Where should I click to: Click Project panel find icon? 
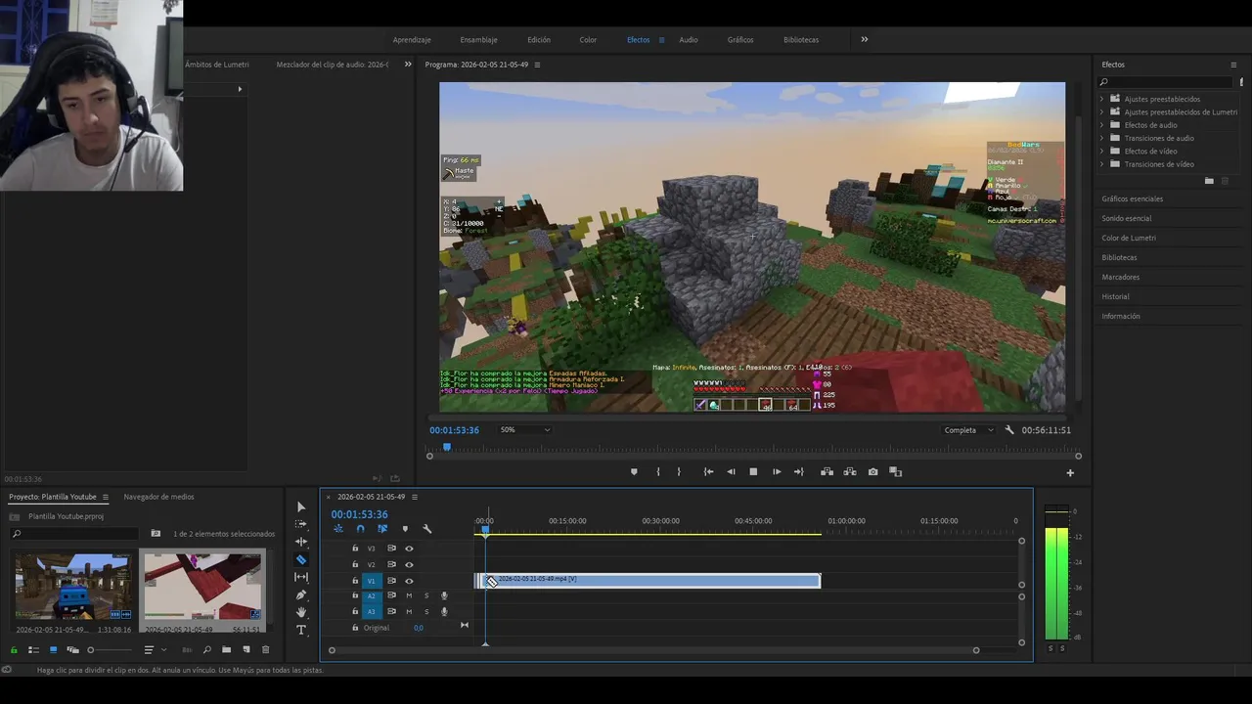(x=206, y=650)
